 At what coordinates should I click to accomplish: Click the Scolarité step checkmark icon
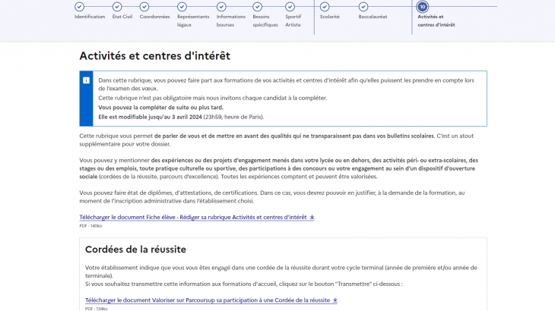coord(325,7)
